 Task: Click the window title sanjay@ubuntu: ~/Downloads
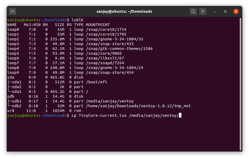pos(124,11)
